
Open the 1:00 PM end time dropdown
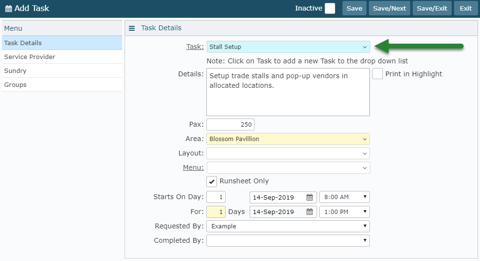coord(344,212)
